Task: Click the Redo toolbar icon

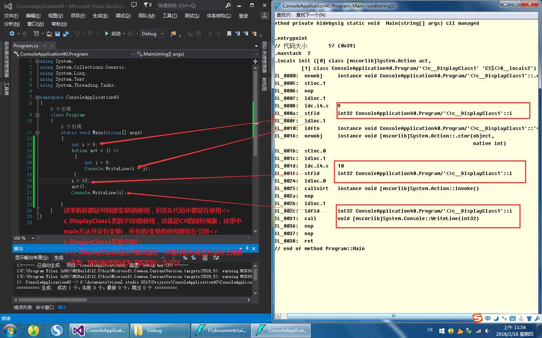Action: coord(90,34)
